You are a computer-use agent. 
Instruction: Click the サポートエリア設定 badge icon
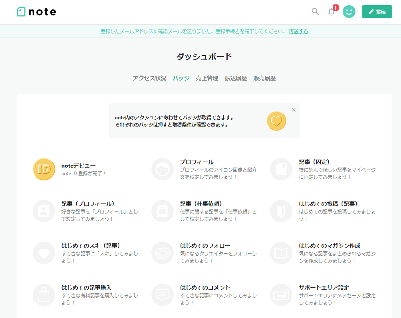coord(281,295)
